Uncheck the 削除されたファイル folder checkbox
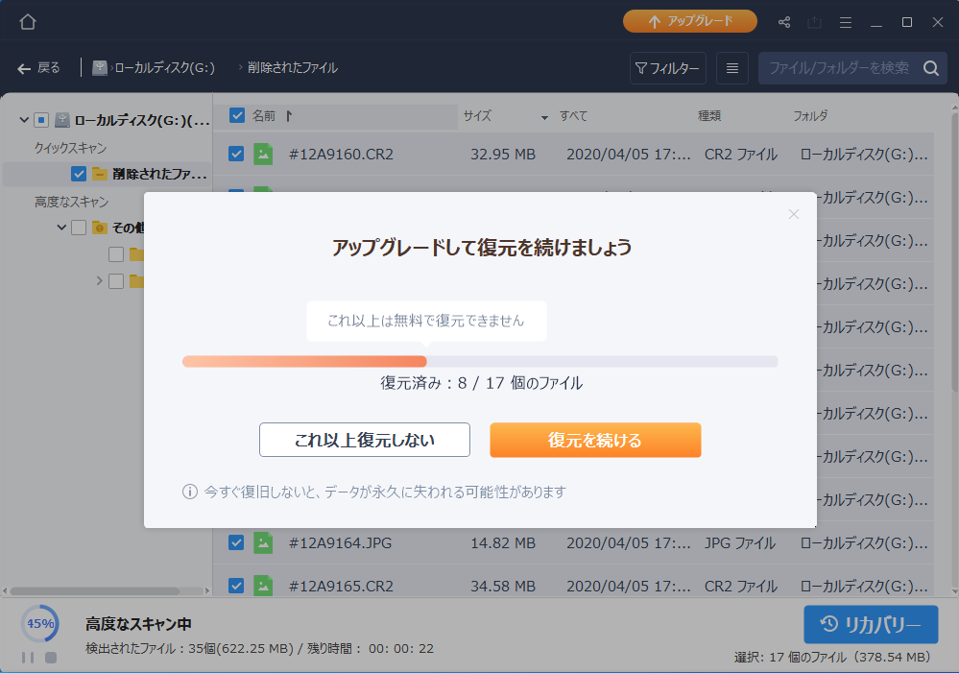Image resolution: width=959 pixels, height=673 pixels. tap(79, 174)
